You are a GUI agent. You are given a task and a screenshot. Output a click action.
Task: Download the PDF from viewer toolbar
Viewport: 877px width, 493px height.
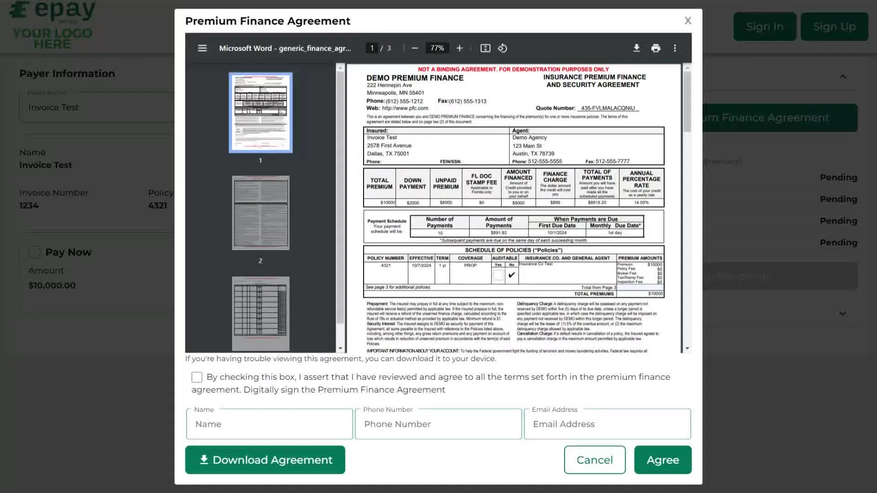click(x=636, y=48)
